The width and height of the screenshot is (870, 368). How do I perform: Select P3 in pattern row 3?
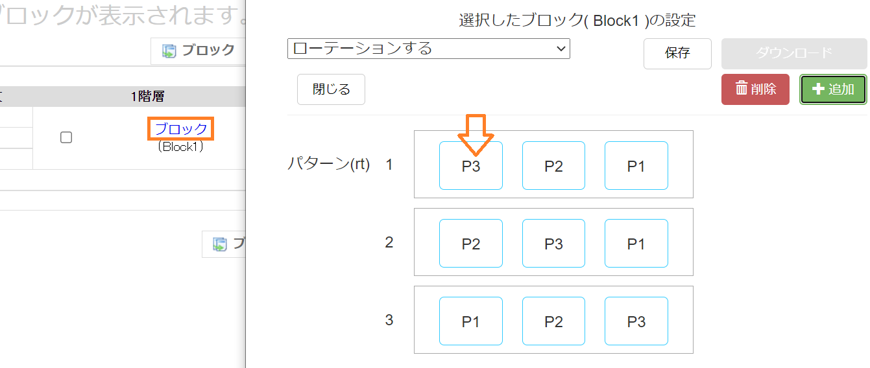pos(636,321)
